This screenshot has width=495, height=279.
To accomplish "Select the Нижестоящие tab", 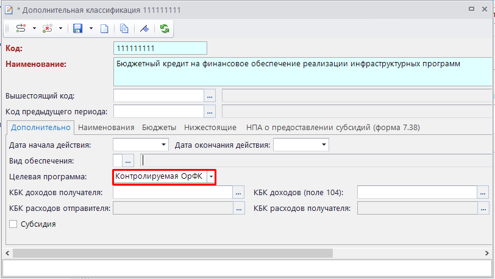I will coord(210,128).
